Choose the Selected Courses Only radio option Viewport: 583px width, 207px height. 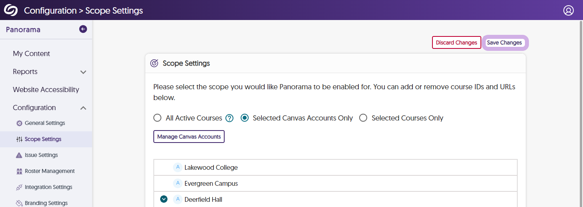click(x=363, y=118)
